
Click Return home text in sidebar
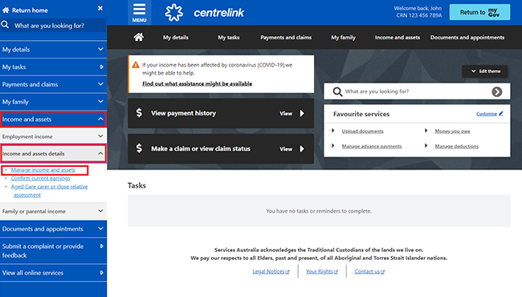30,10
